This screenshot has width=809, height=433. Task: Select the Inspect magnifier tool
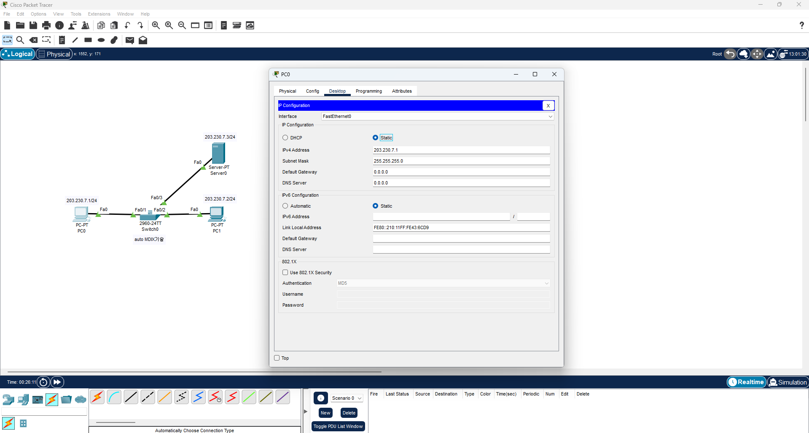(x=20, y=40)
